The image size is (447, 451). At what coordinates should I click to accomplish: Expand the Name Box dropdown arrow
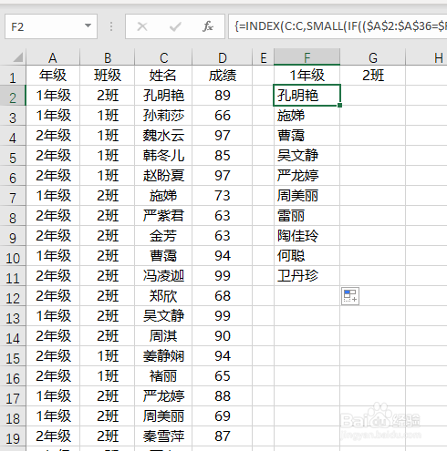[x=88, y=26]
